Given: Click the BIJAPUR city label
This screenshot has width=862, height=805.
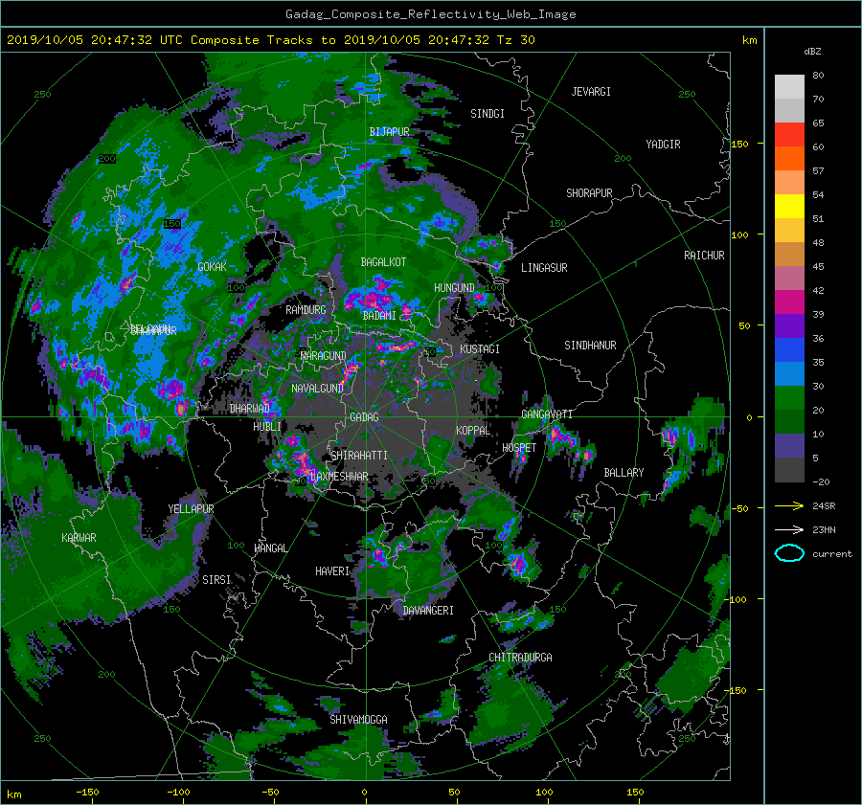Looking at the screenshot, I should [x=389, y=132].
